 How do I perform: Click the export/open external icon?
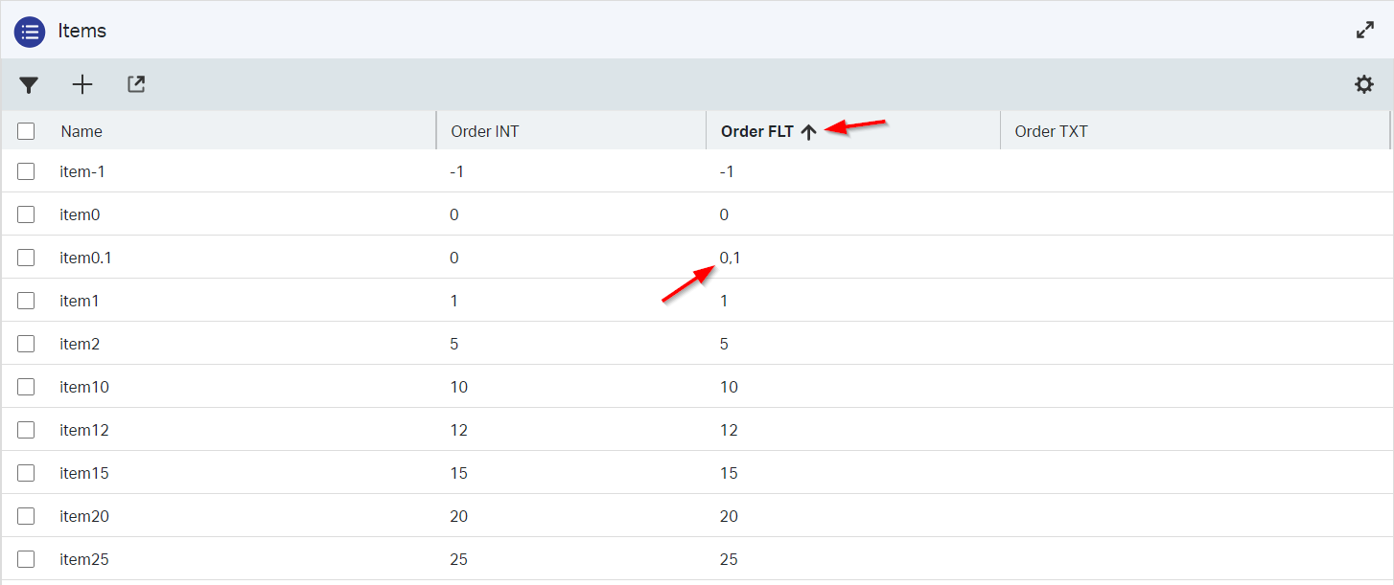click(136, 85)
